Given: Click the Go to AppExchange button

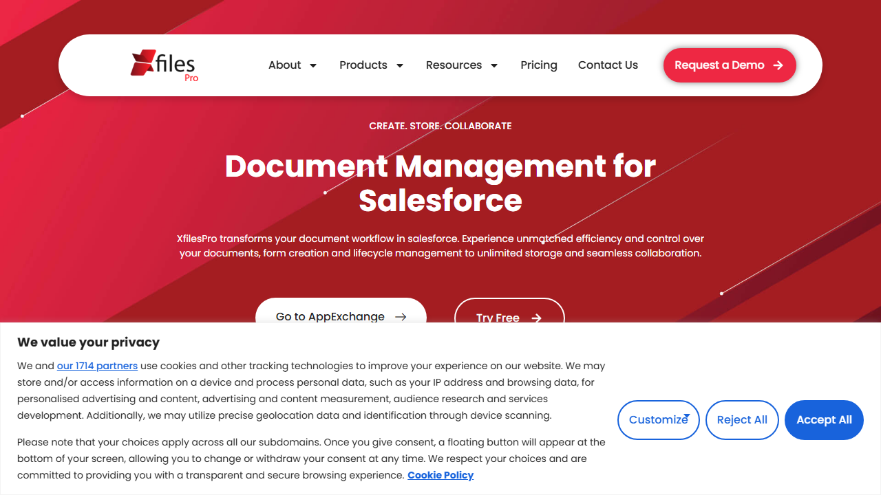Looking at the screenshot, I should (x=341, y=311).
